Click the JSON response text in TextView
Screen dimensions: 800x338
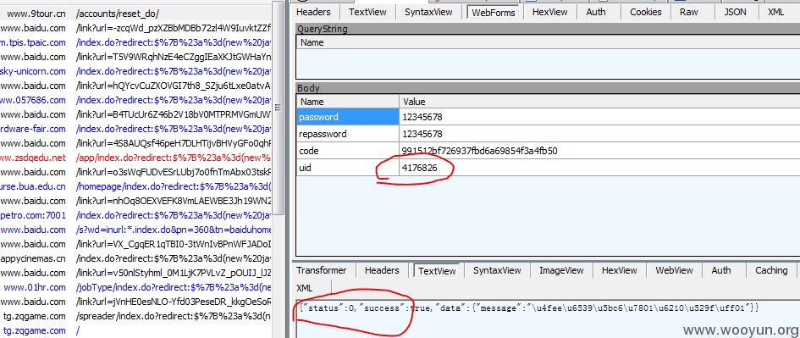(528, 308)
